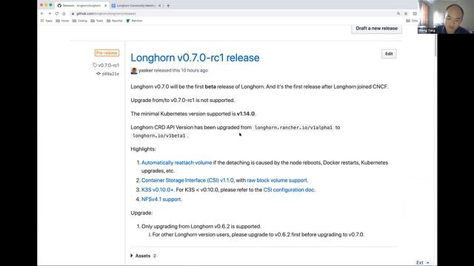Open the raw block volume support link
The image size is (474, 266).
point(278,180)
